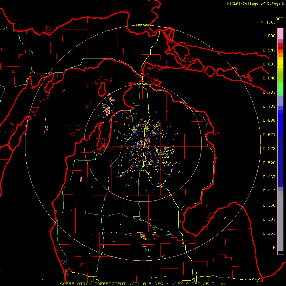Select the 0.253 scale value
286x286 pixels.
click(269, 233)
